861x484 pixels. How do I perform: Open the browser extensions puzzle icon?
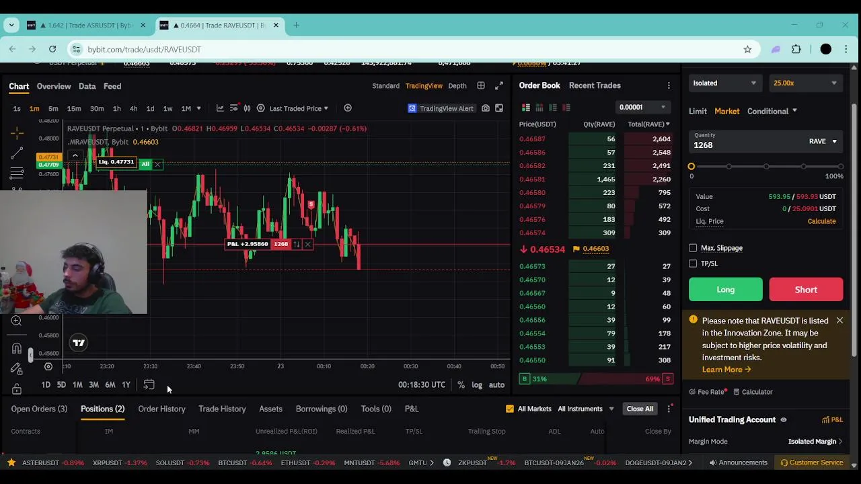point(796,49)
